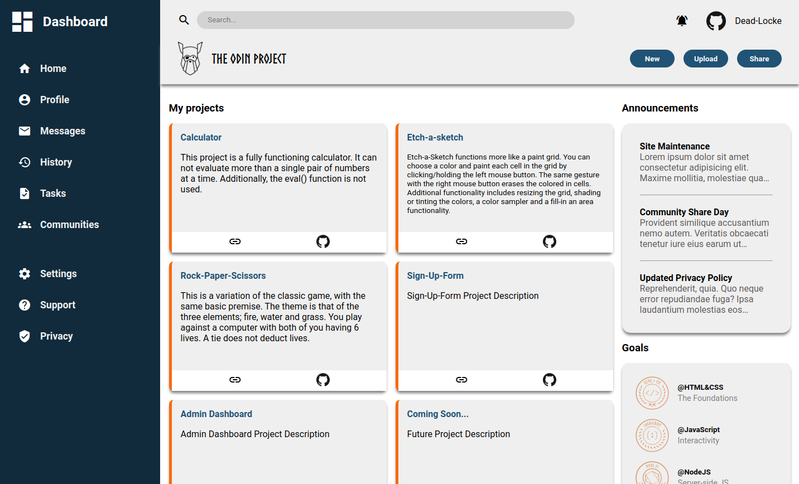
Task: Open the Home sidebar icon
Action: [25, 68]
